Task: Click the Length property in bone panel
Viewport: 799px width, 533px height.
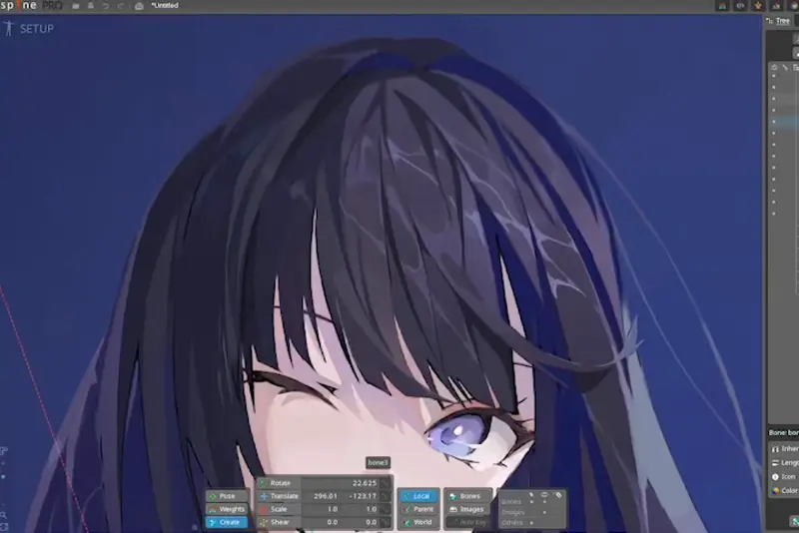Action: pyautogui.click(x=785, y=463)
